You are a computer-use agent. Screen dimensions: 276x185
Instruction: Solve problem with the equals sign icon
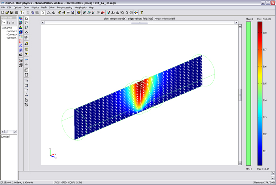pyautogui.click(x=68, y=13)
